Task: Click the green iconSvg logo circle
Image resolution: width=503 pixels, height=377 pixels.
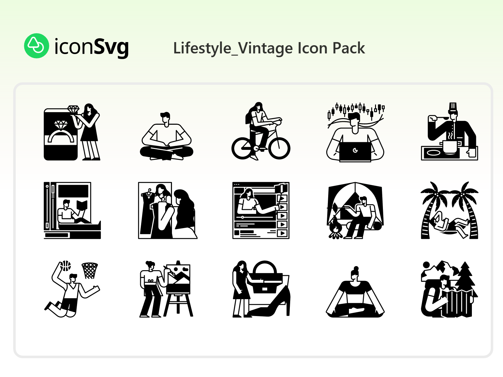Action: coord(36,46)
